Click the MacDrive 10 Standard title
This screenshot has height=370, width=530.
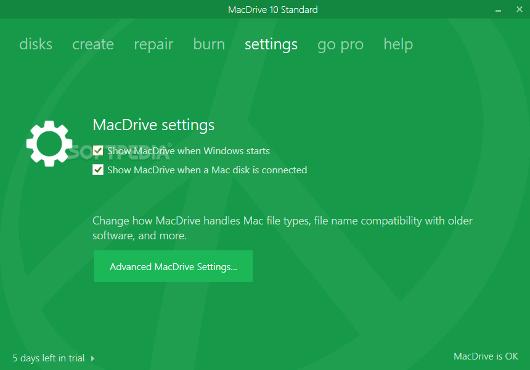(273, 9)
